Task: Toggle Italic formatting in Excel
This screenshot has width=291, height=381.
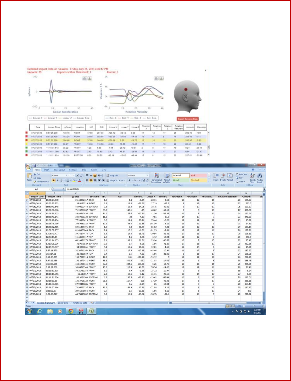Action: point(57,181)
